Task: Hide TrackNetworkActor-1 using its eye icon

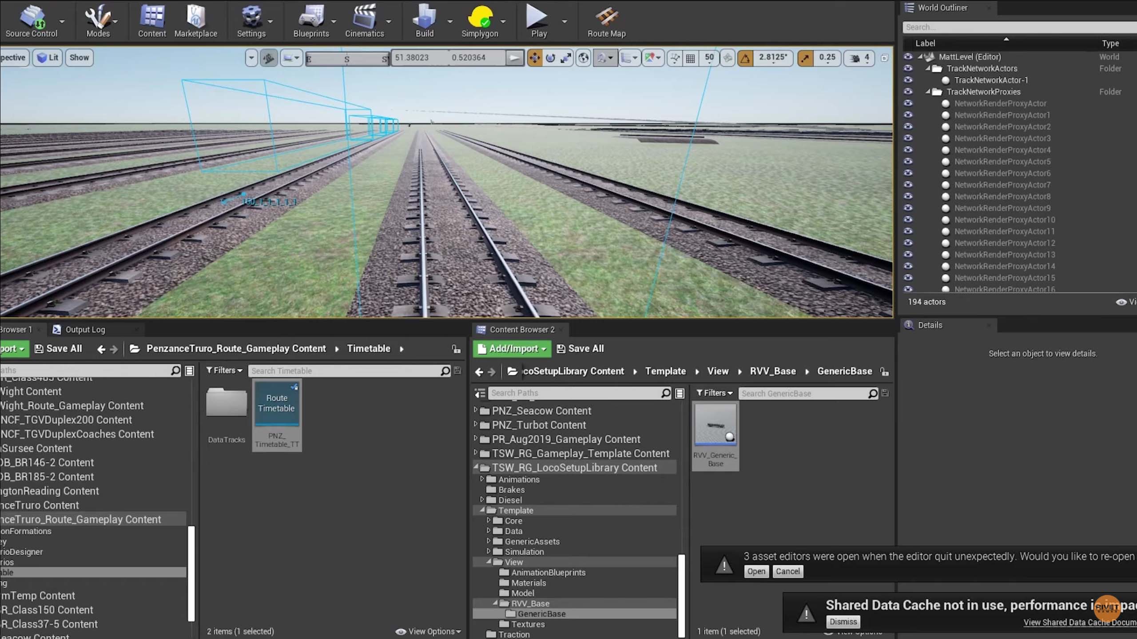Action: (x=908, y=80)
